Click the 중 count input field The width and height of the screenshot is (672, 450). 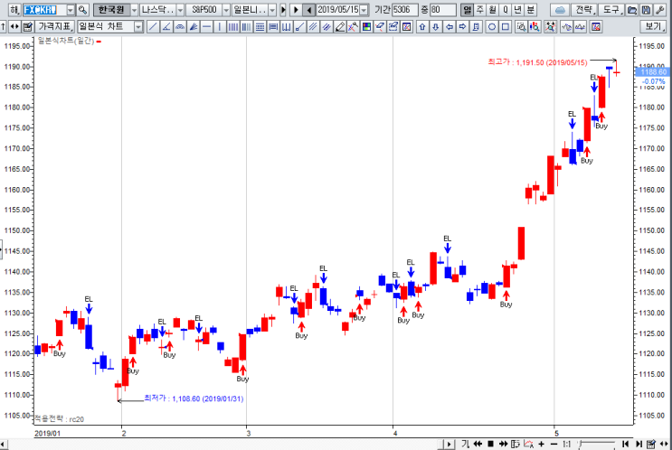(443, 10)
